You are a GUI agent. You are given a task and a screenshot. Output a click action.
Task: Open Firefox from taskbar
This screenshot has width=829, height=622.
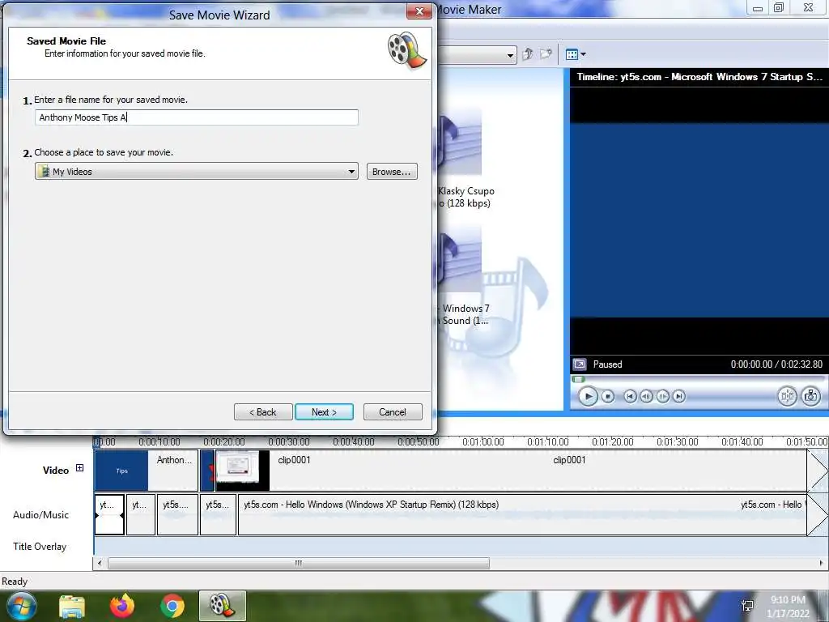[x=122, y=607]
